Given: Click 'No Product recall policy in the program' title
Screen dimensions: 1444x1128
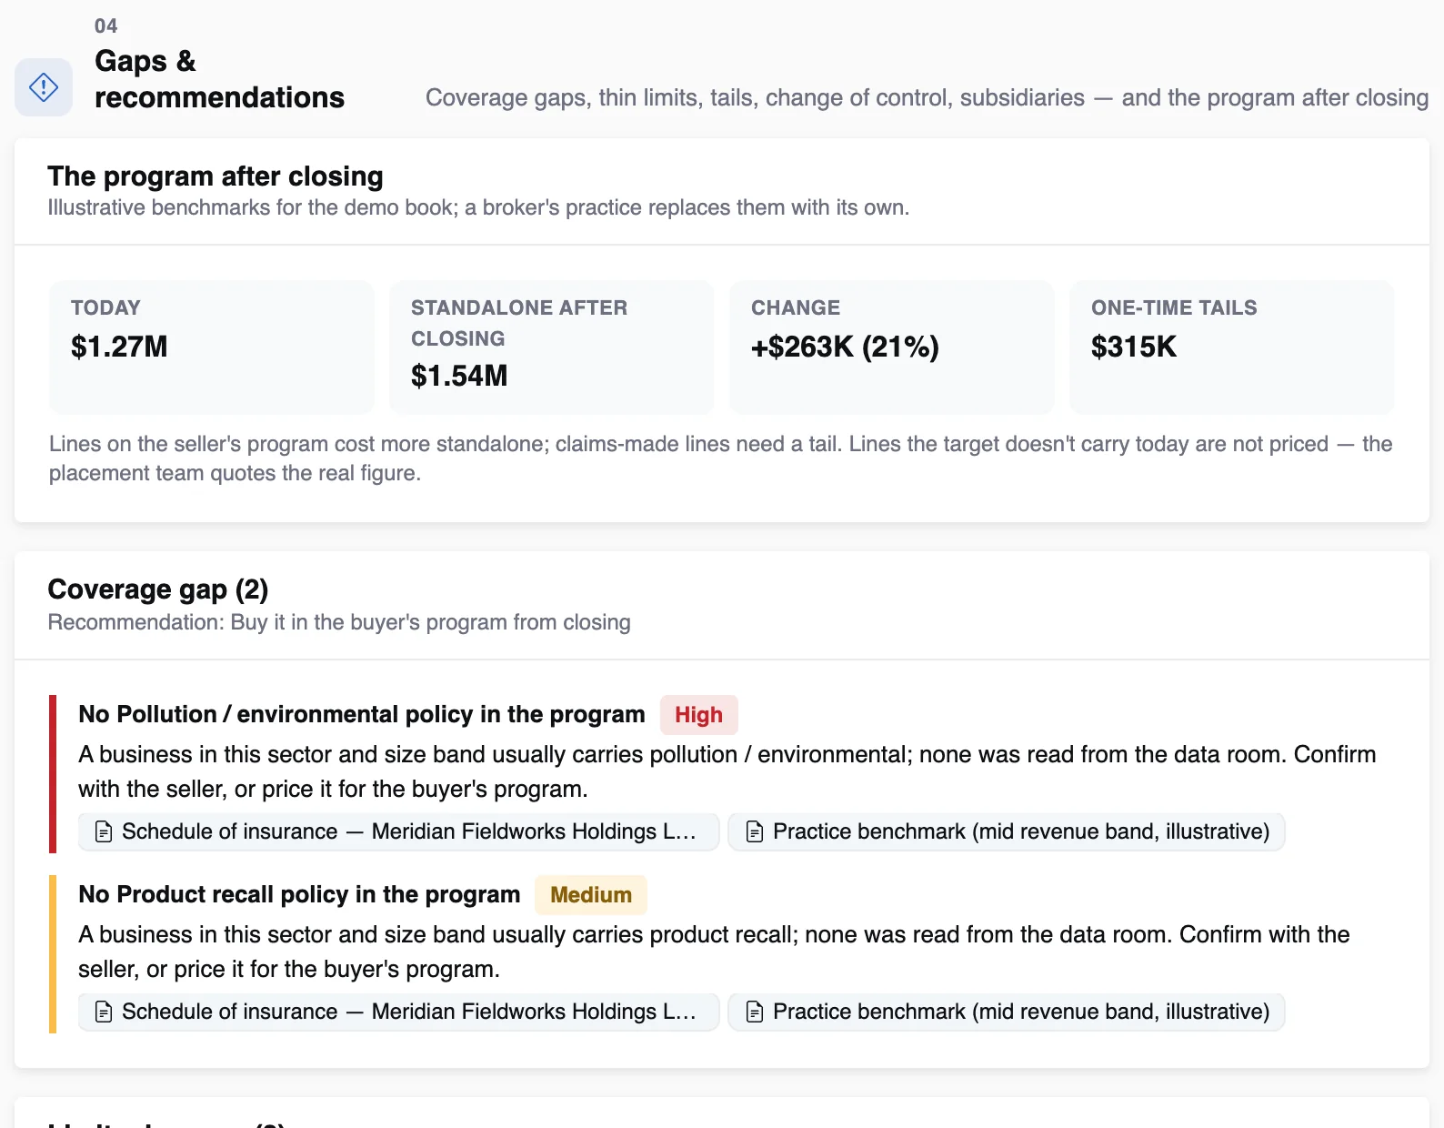Looking at the screenshot, I should 299,894.
